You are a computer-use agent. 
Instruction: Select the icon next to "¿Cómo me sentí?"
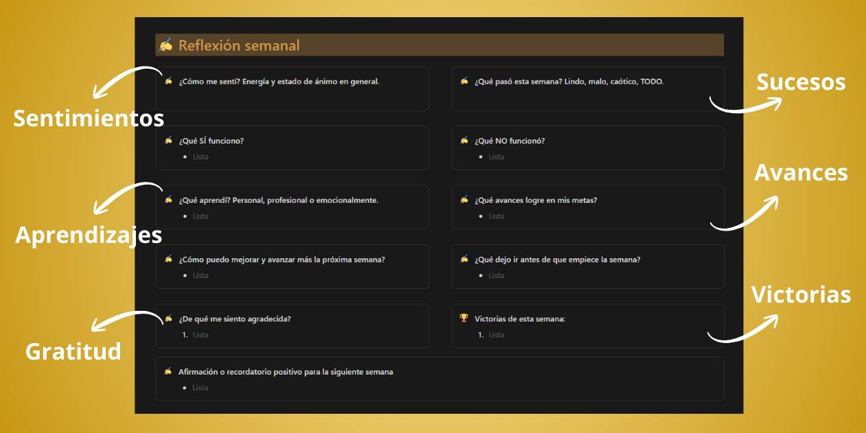point(168,81)
